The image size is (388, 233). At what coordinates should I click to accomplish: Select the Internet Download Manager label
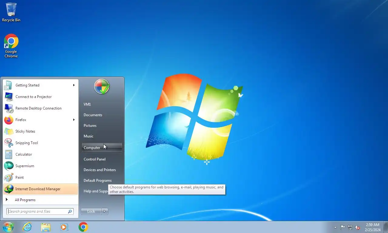38,189
